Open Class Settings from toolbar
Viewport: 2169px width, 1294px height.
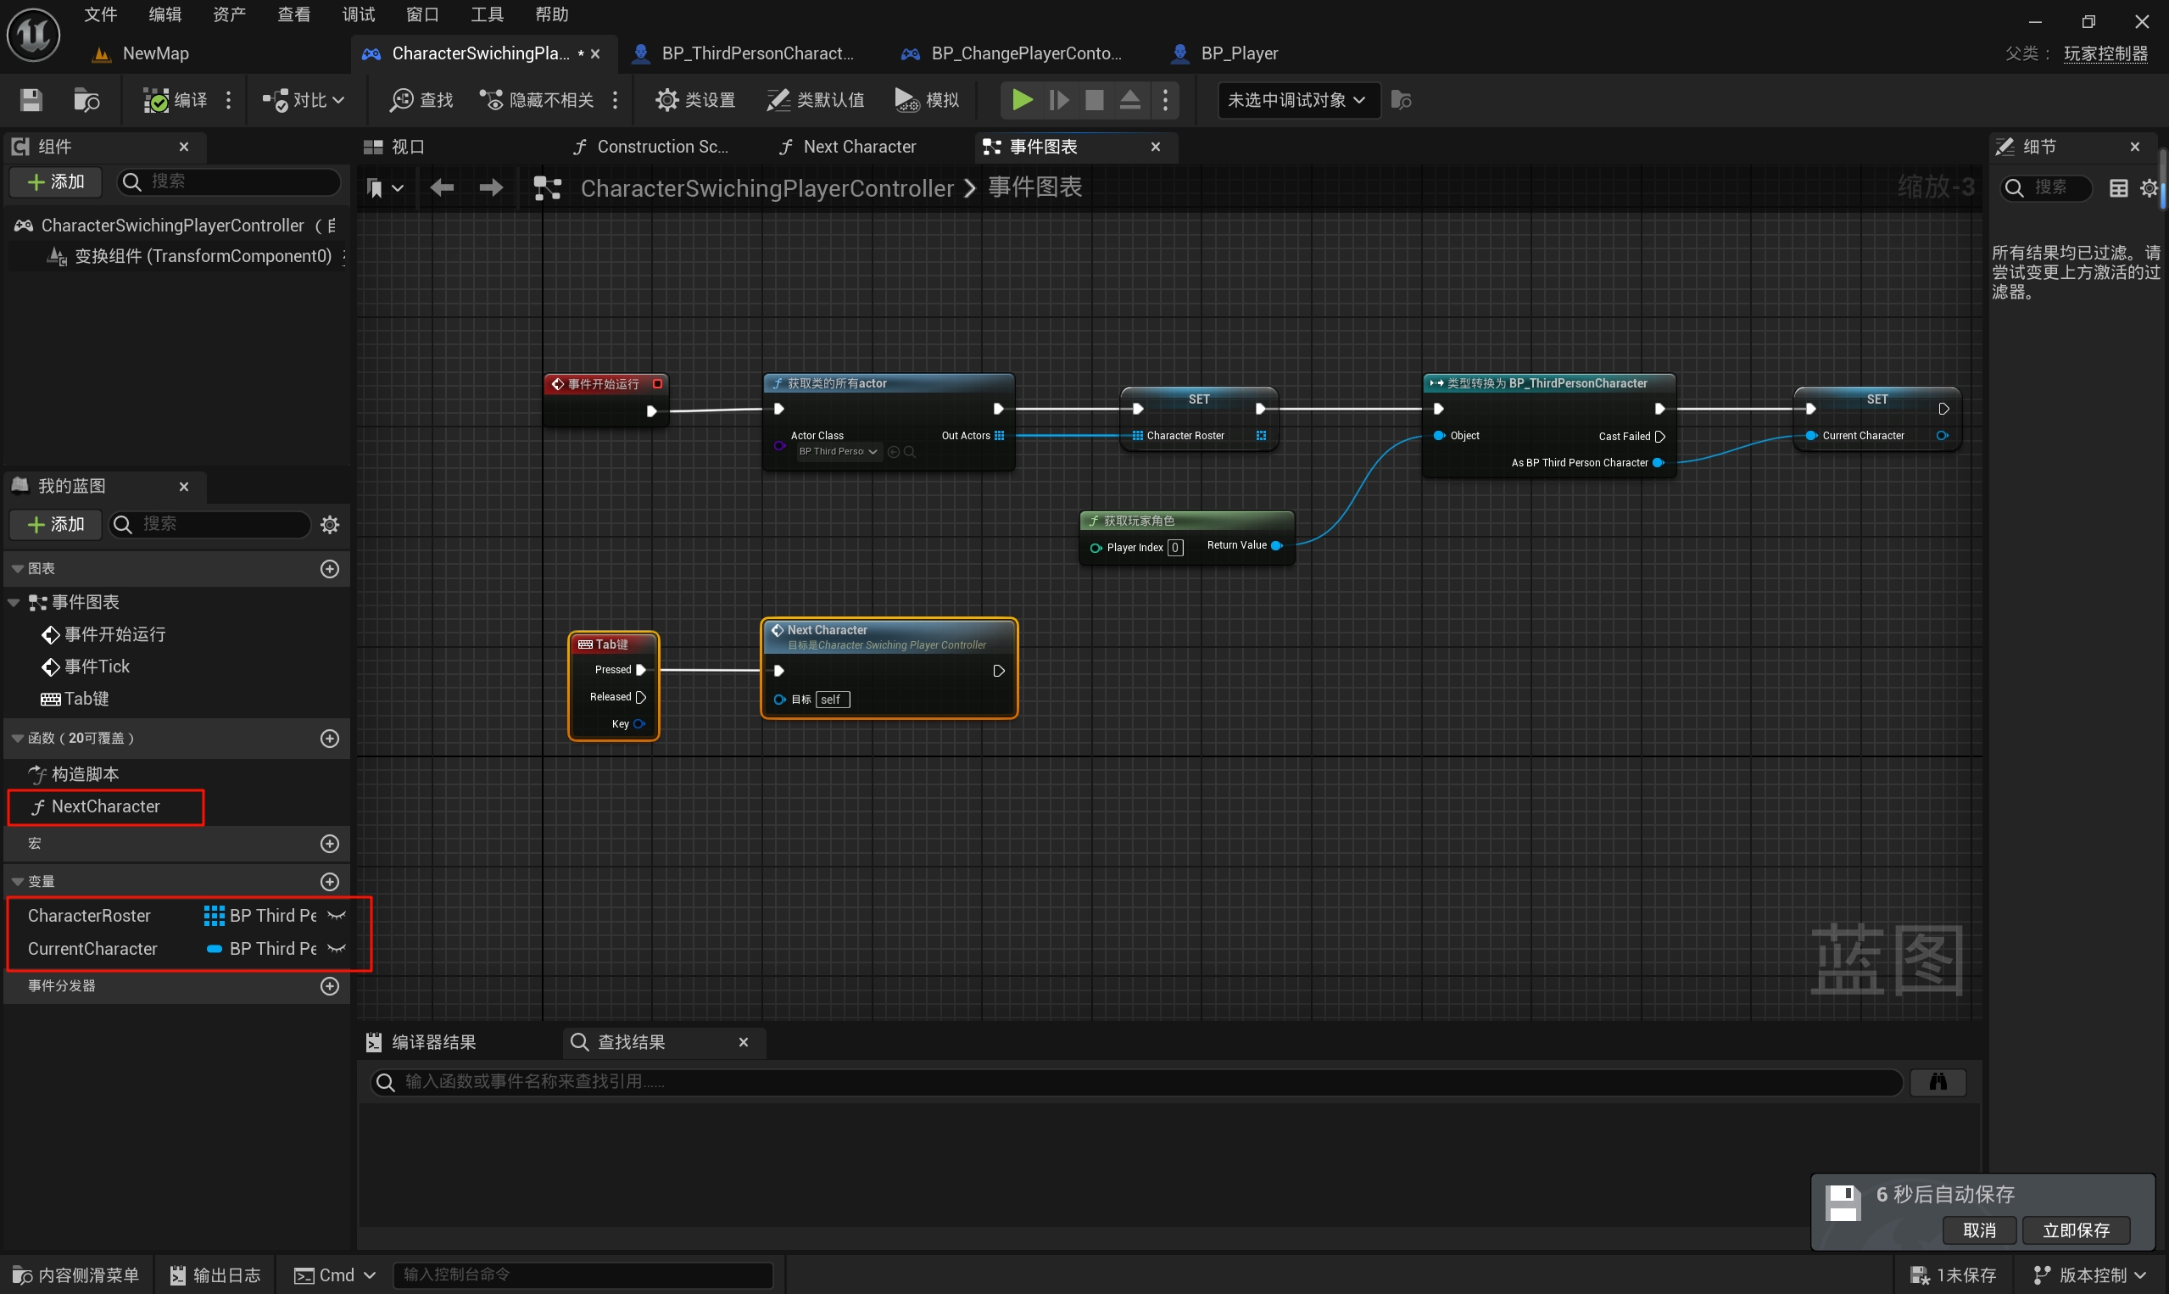point(695,100)
